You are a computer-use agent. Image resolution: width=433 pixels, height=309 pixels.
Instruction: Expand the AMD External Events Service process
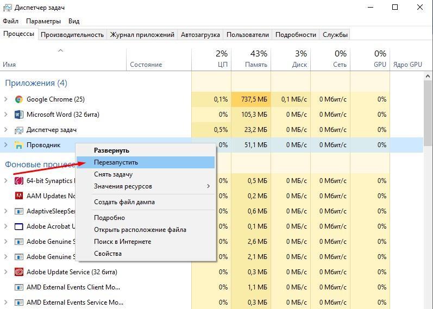(x=6, y=302)
